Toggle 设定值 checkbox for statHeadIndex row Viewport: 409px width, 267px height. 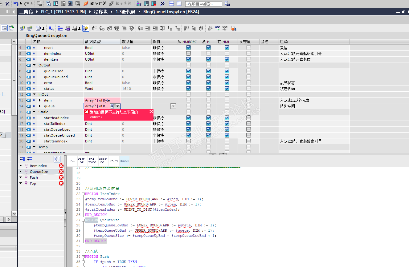pos(248,118)
